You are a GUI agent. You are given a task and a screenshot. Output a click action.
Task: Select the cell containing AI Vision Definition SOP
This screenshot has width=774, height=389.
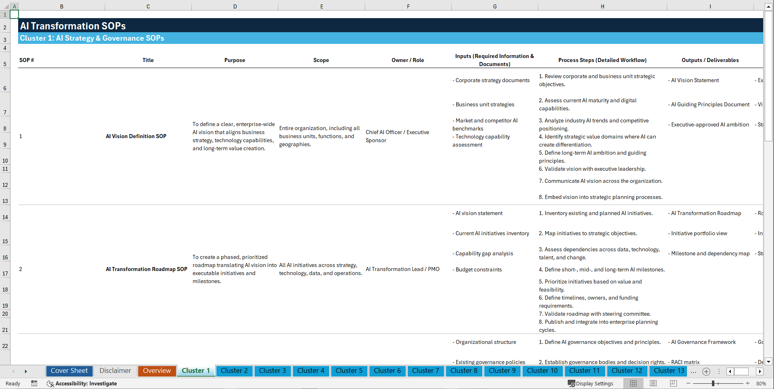coord(136,136)
